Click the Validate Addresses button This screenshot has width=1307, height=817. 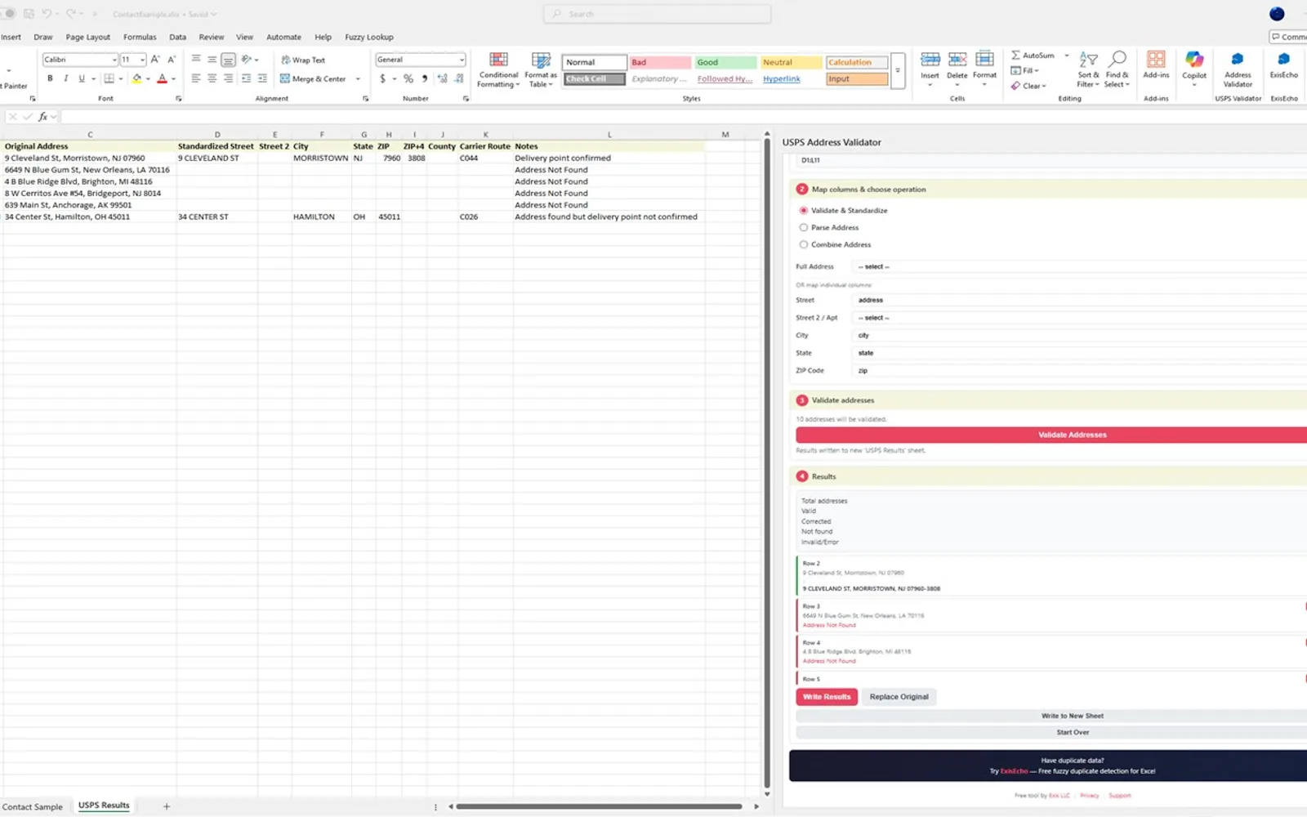tap(1052, 435)
